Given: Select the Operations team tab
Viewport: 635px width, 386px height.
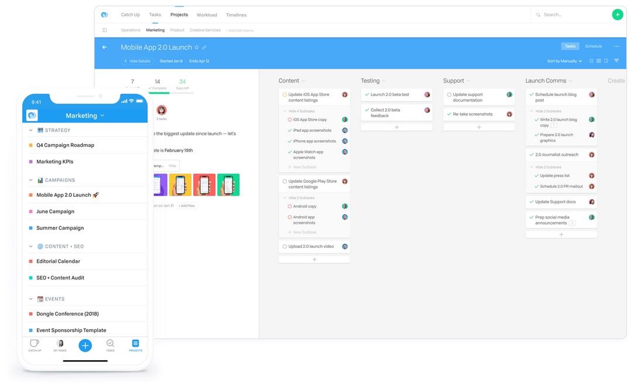Looking at the screenshot, I should pyautogui.click(x=131, y=30).
